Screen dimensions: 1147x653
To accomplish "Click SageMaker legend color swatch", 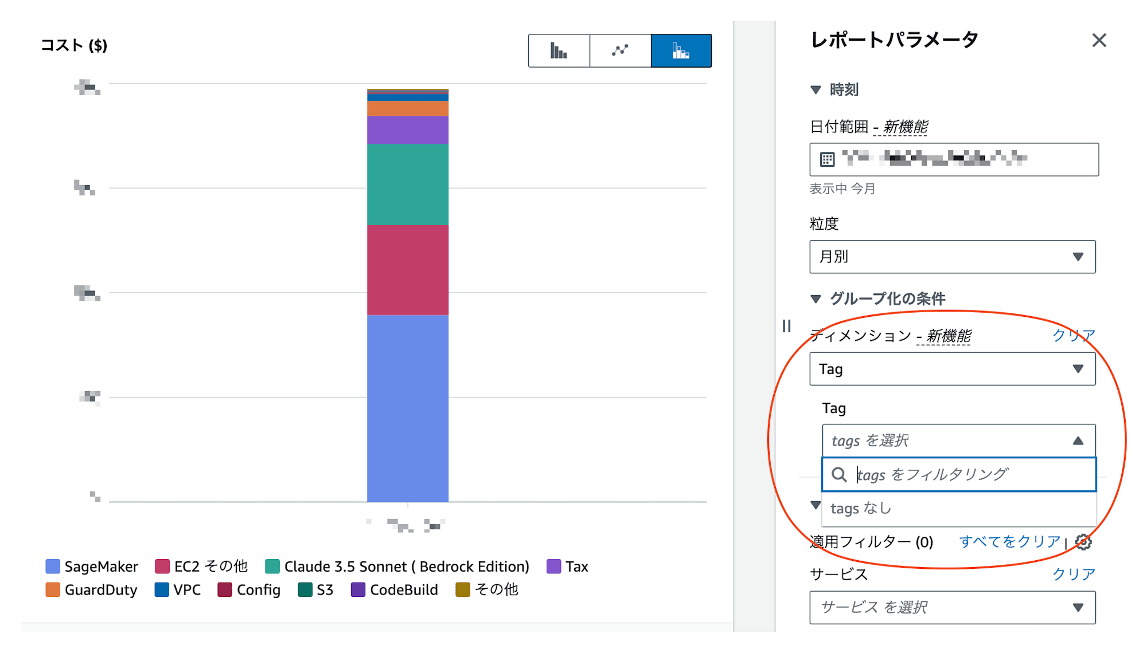I will click(x=53, y=567).
